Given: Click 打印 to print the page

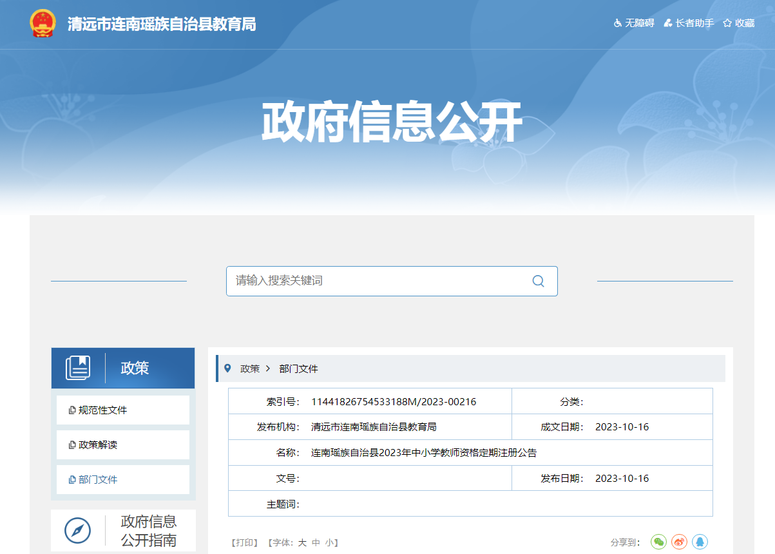Looking at the screenshot, I should click(x=245, y=542).
